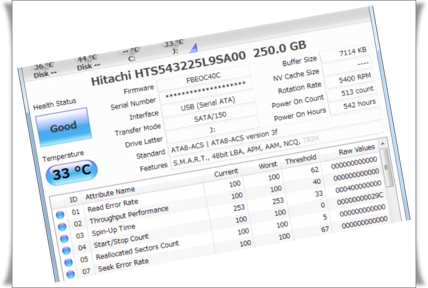The image size is (428, 288).
Task: Click the attribute list scrollbar thumb
Action: [x=386, y=167]
